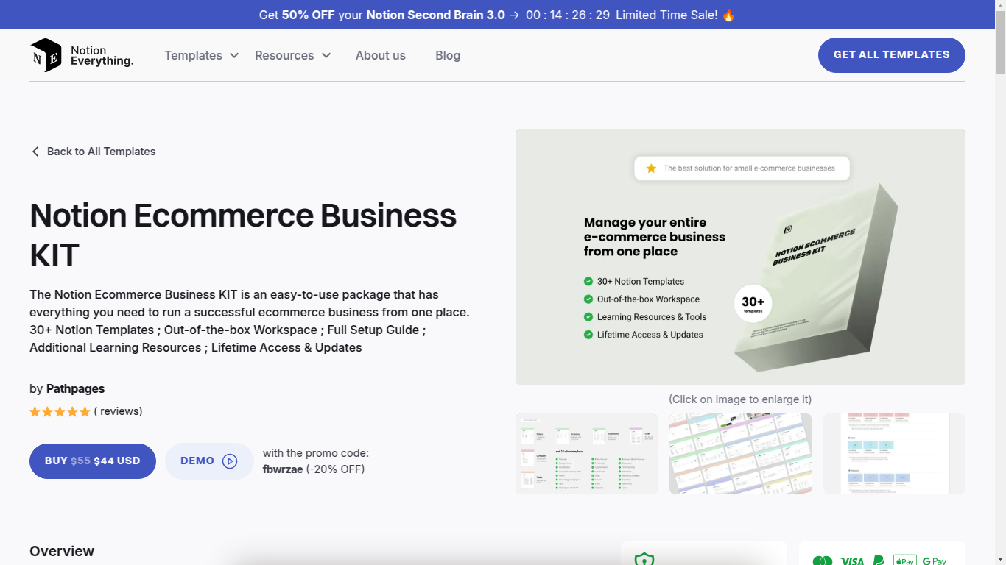
Task: Click the green check beside Out-of-the-box Workspace
Action: pos(588,299)
